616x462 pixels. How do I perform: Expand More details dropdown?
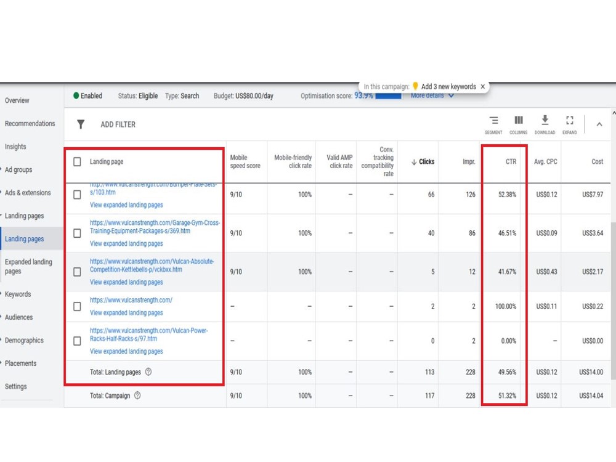(432, 95)
